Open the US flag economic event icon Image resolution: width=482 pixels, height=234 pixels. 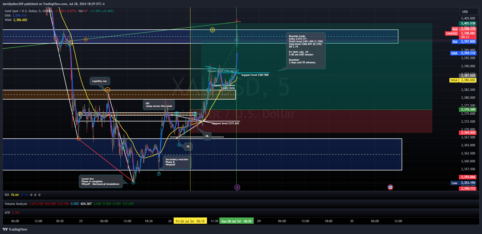390,187
